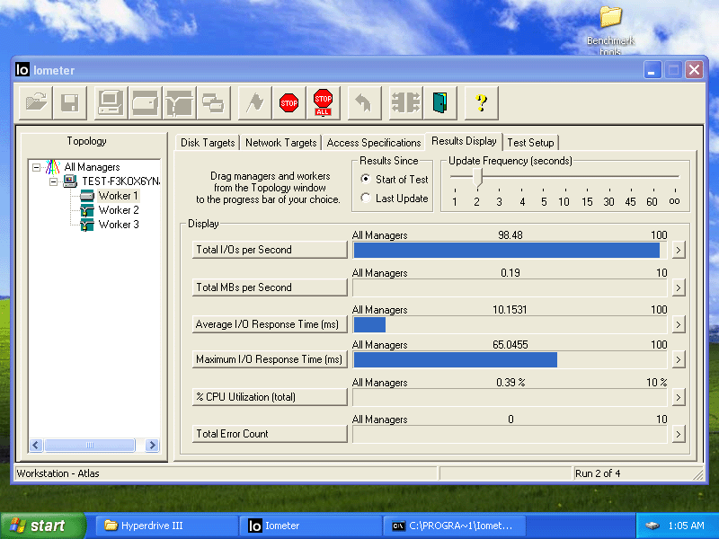Click Worker 2 network icon
The width and height of the screenshot is (719, 539).
click(86, 210)
